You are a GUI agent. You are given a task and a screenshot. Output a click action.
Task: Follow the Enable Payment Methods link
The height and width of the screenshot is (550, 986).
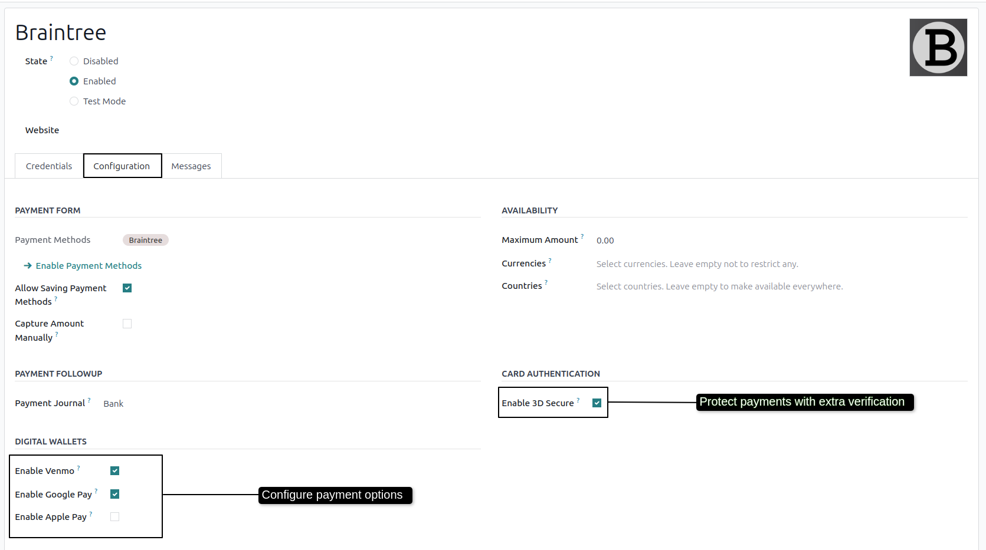(83, 266)
